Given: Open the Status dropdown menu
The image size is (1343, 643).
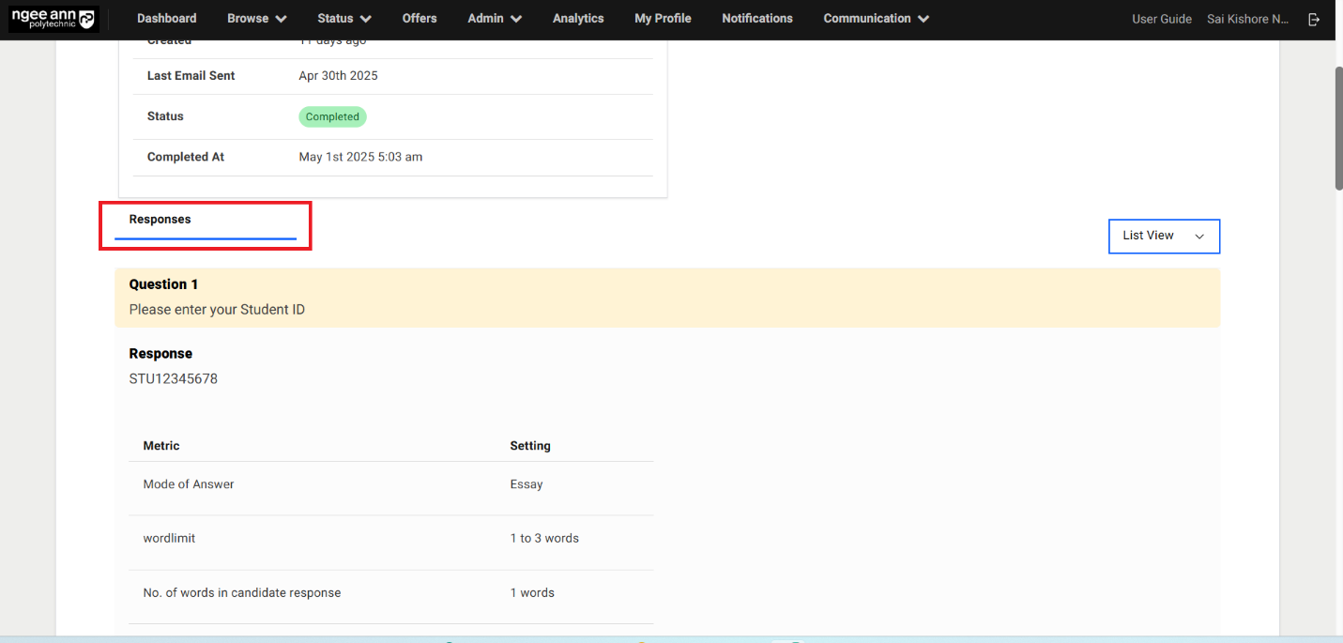Looking at the screenshot, I should pyautogui.click(x=343, y=19).
